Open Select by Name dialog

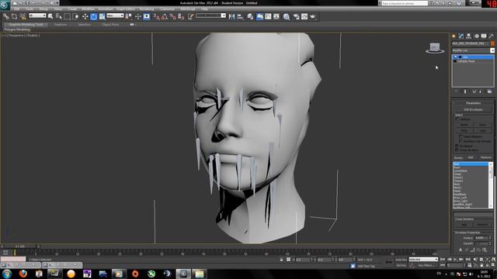(59, 16)
